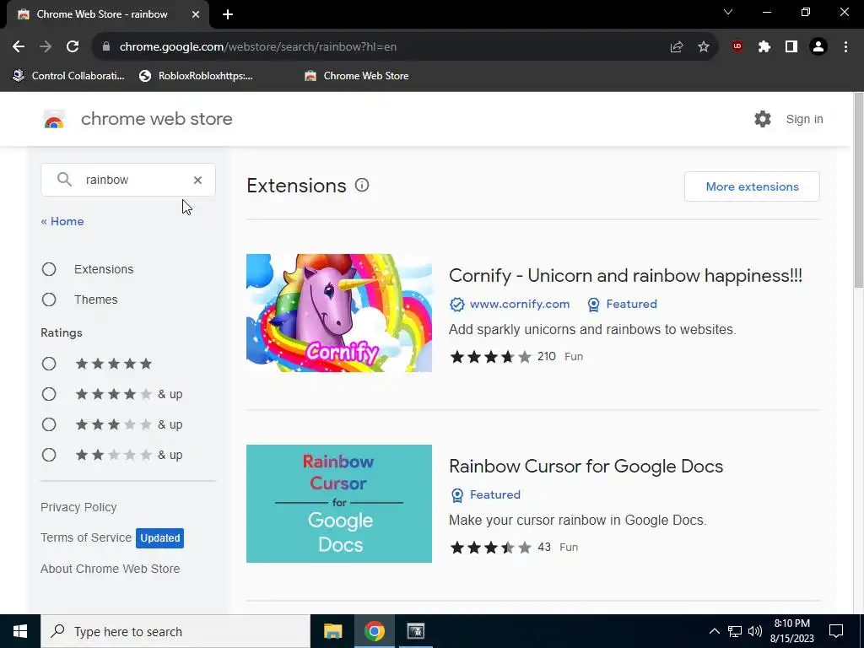Click the Chrome icon in the taskbar
The width and height of the screenshot is (864, 648).
click(374, 631)
